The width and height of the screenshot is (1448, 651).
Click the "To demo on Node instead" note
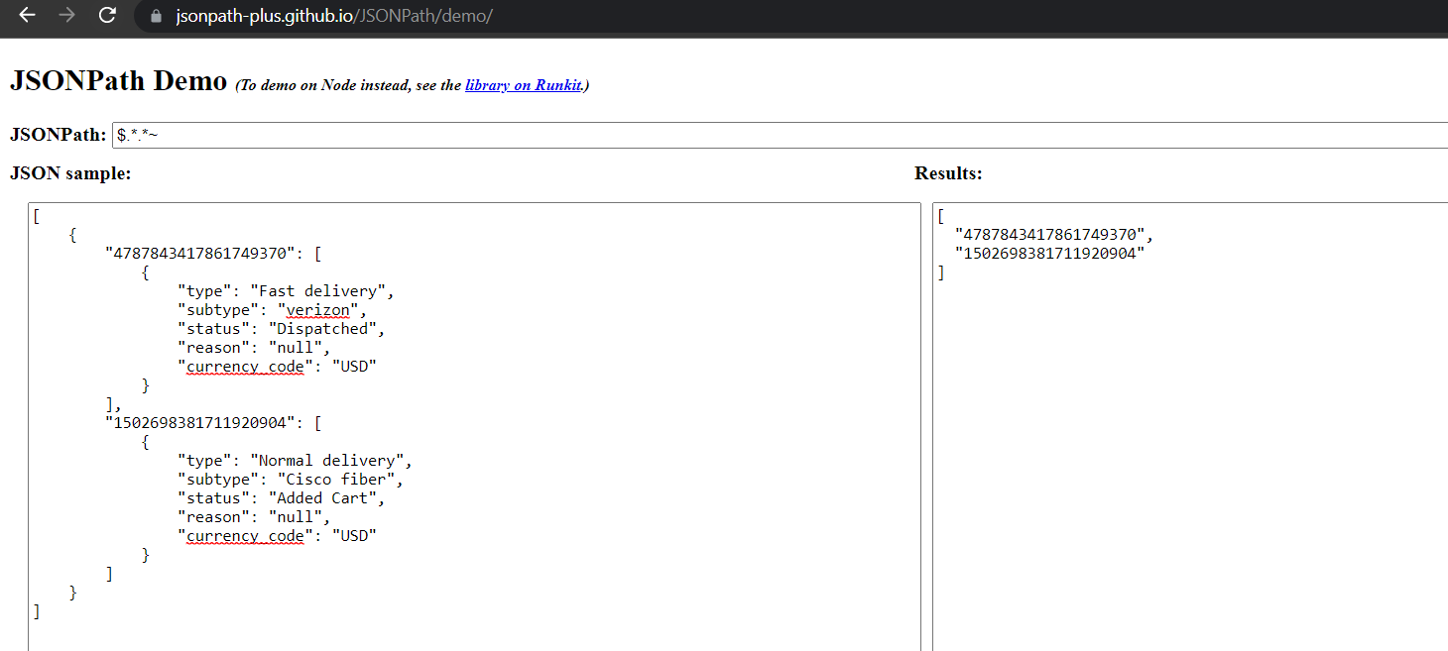[413, 85]
